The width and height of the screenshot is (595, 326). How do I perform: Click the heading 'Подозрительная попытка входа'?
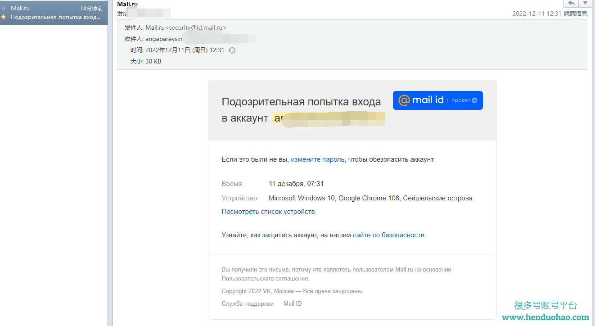coord(301,102)
